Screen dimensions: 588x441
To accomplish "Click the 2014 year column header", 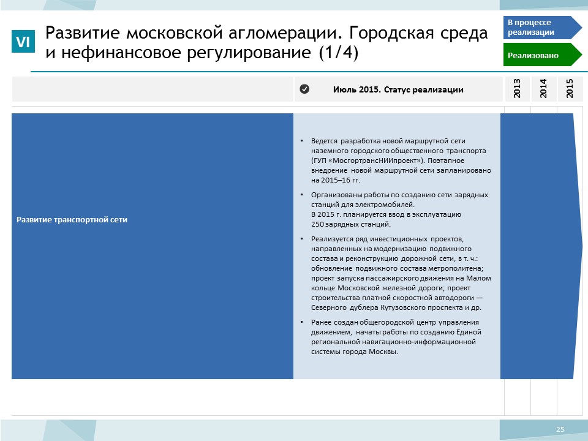I will [543, 89].
